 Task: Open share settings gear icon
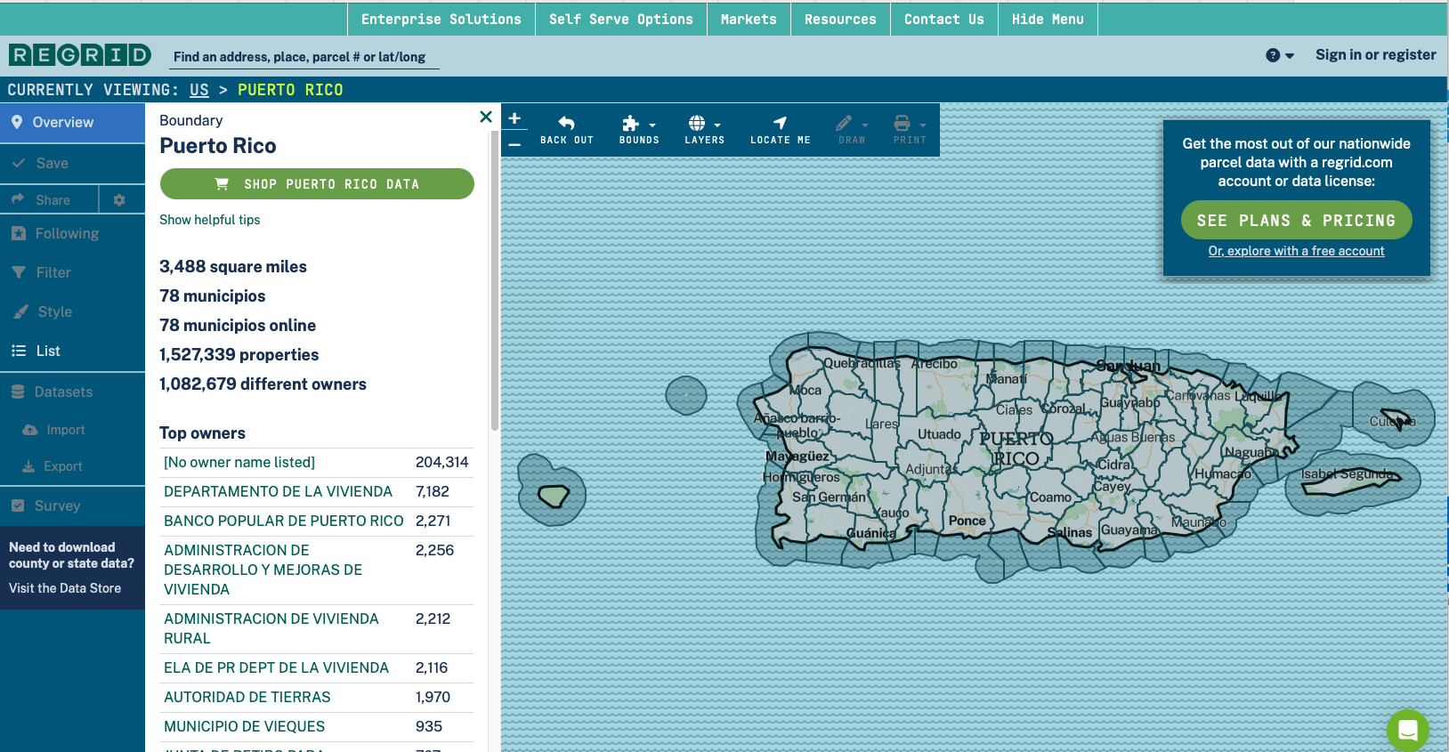click(x=120, y=200)
